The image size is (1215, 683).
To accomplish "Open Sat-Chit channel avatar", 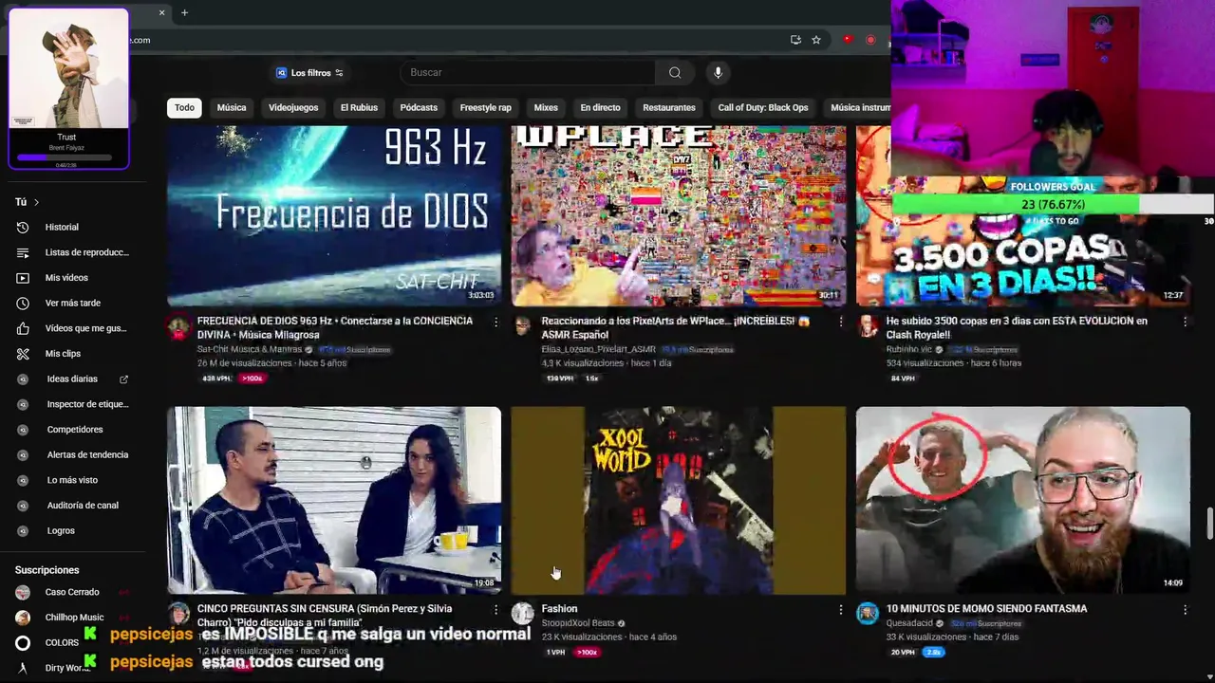I will pos(178,327).
